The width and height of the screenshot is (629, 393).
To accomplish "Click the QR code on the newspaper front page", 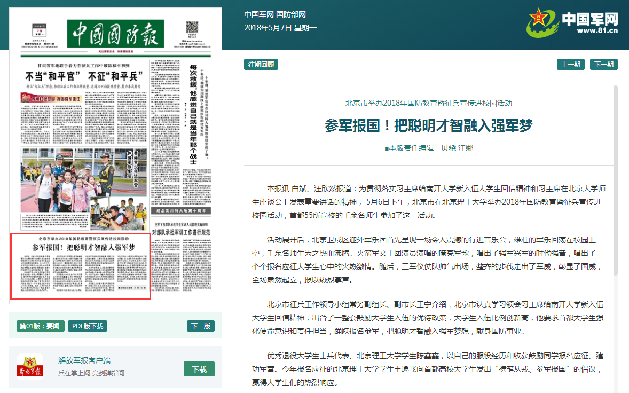I will 191,28.
